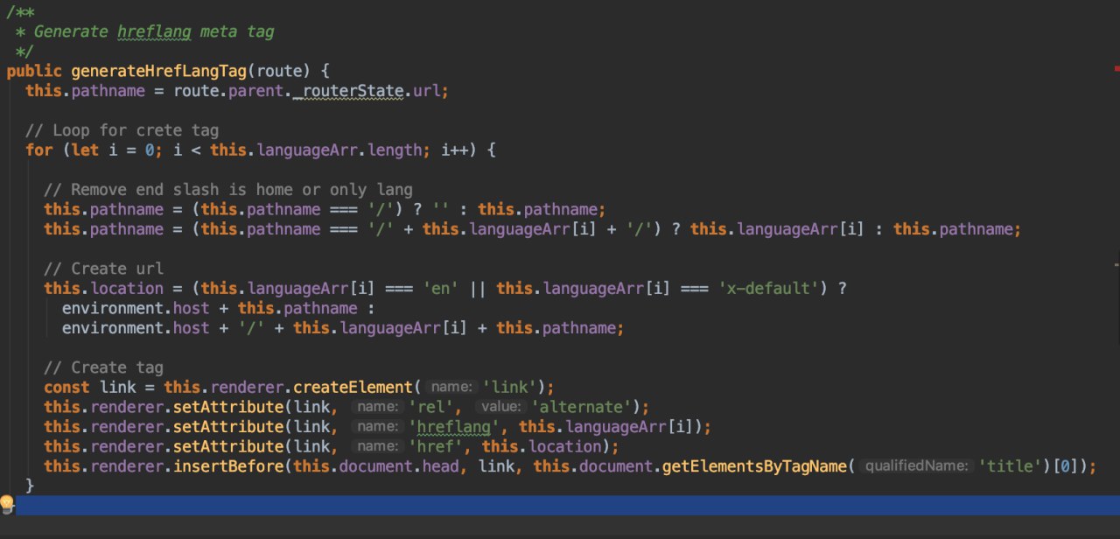Viewport: 1120px width, 539px height.
Task: Click the 'qualifiedName:' parameter hint
Action: 917,466
